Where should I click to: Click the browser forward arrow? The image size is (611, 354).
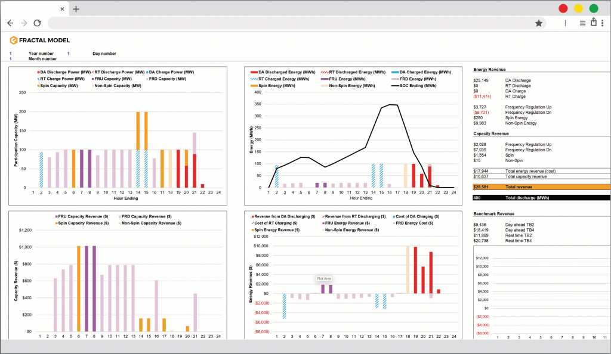point(24,23)
